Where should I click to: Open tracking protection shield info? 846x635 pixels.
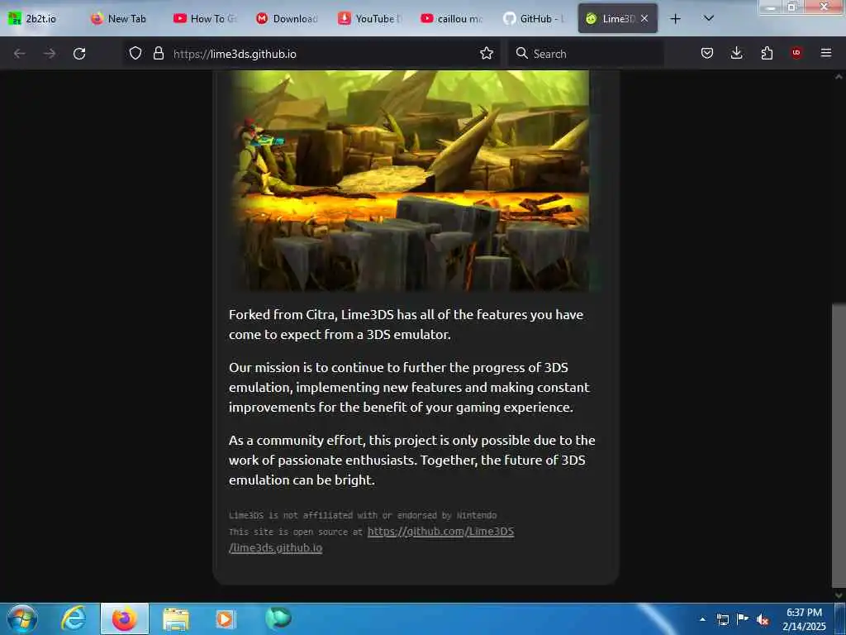tap(135, 54)
